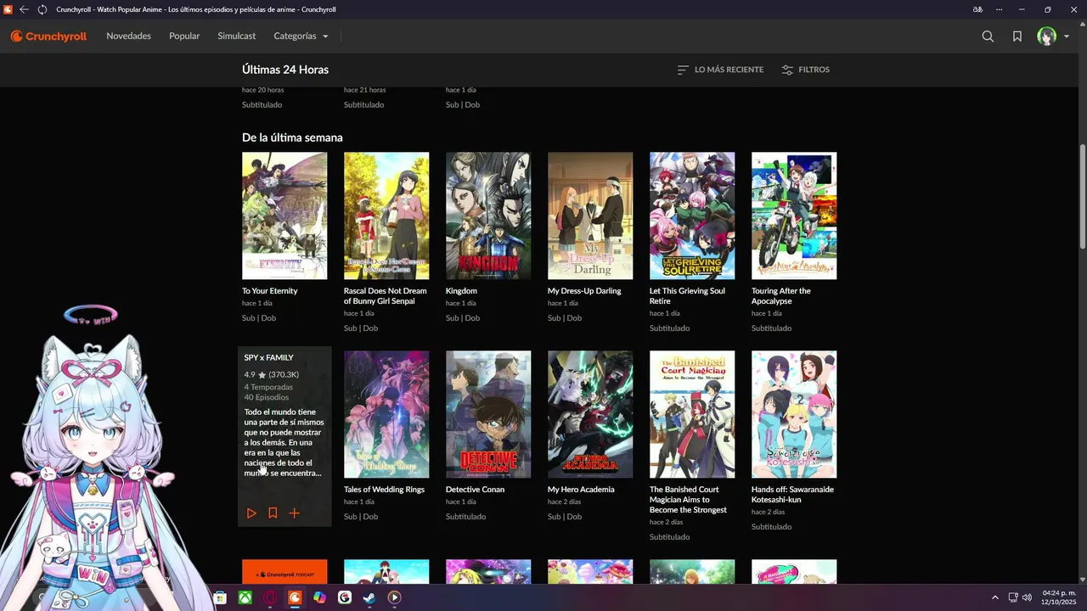This screenshot has width=1087, height=611.
Task: Open Opera GX browser in taskbar
Action: click(269, 597)
